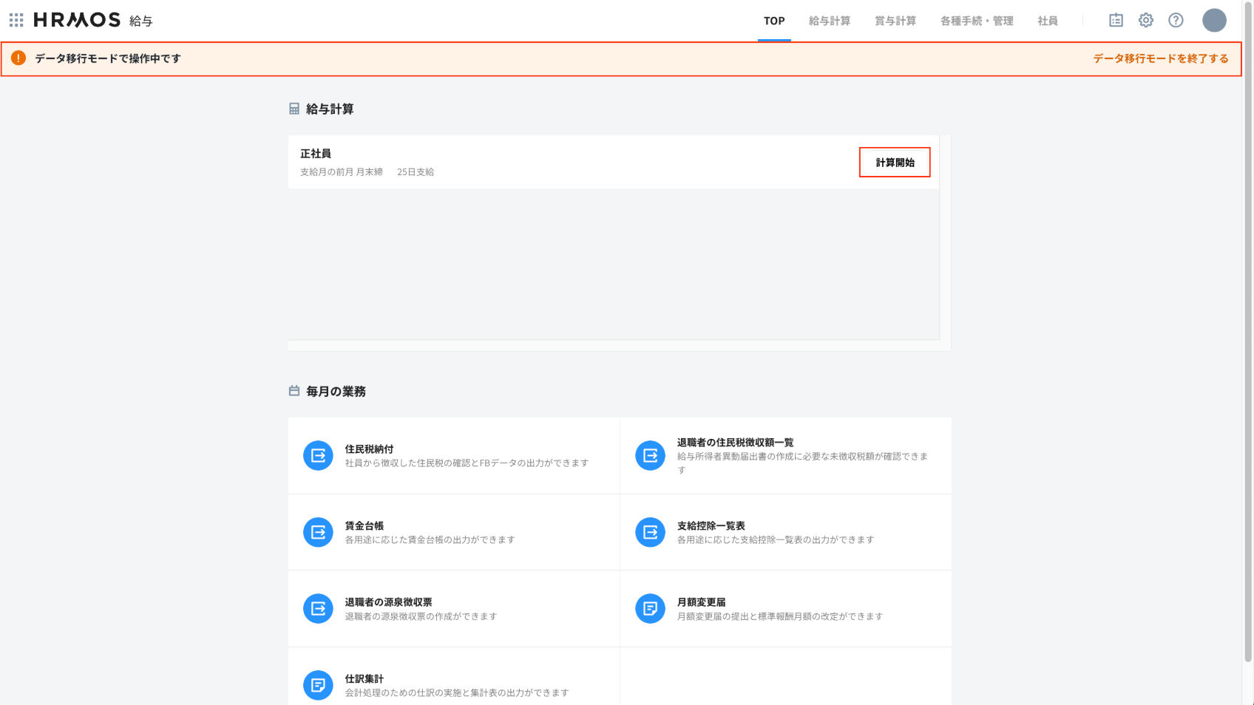
Task: Open 退職者の住民税徴収額一覧 title link
Action: point(735,442)
